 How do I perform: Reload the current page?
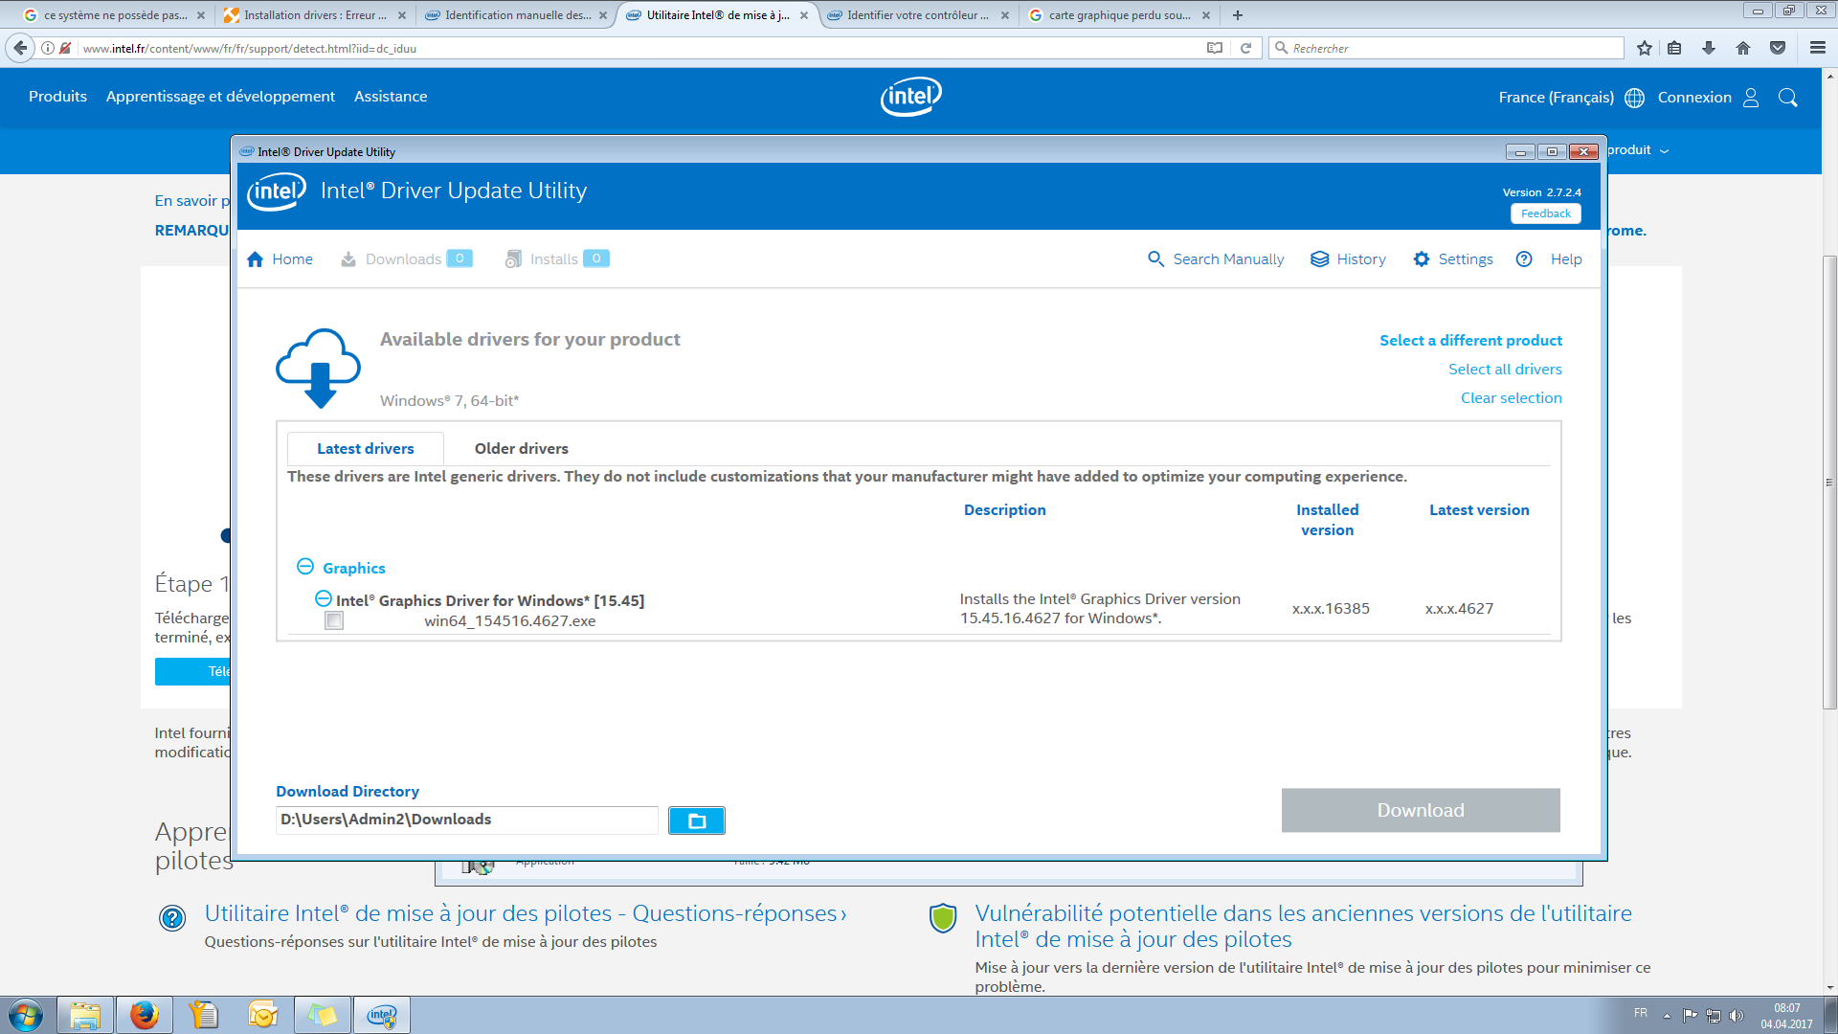pos(1245,48)
